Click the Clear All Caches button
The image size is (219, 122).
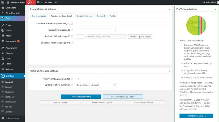click(x=60, y=102)
